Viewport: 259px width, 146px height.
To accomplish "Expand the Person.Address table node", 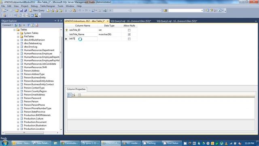I will 18,71.
